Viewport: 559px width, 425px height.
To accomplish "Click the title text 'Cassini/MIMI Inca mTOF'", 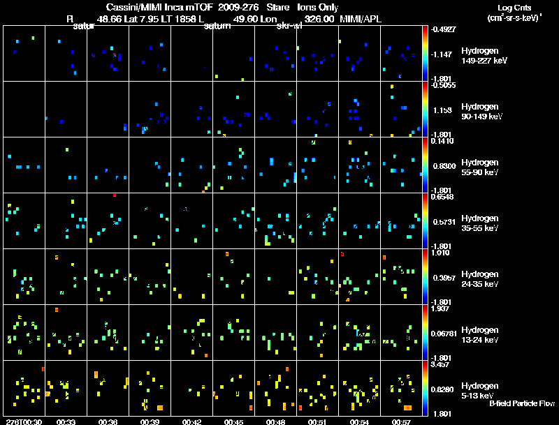I will tap(159, 8).
